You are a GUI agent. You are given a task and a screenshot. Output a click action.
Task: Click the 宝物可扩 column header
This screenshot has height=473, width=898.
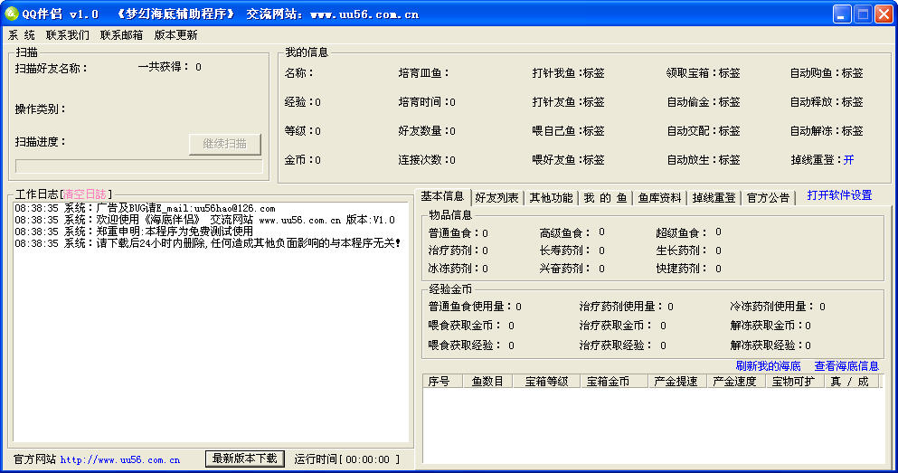tap(795, 382)
